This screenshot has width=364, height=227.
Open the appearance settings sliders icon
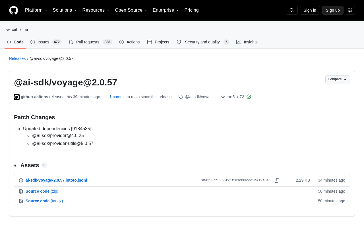point(350,10)
